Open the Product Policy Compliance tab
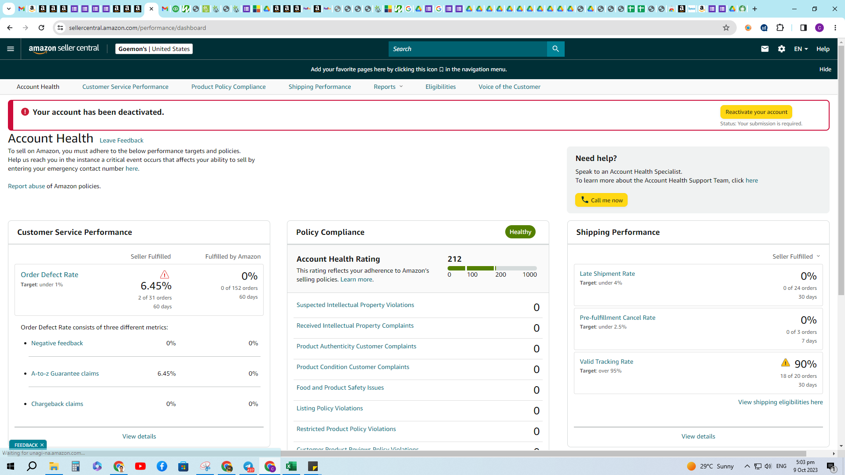Image resolution: width=845 pixels, height=475 pixels. [x=228, y=87]
